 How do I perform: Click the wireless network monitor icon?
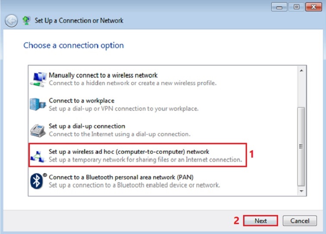click(38, 79)
